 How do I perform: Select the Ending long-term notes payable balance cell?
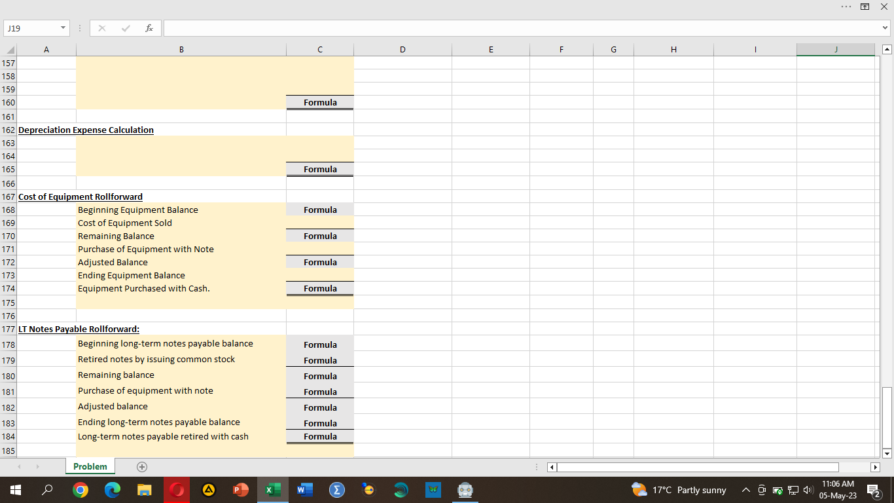tap(181, 422)
